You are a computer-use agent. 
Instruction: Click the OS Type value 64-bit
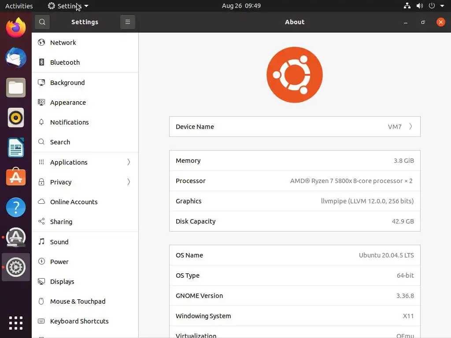[x=405, y=276]
